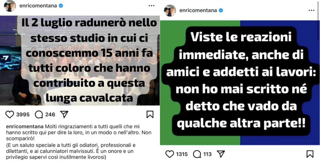Open the three-dot menu of right post
Image resolution: width=320 pixels, height=162 pixels.
coord(312,10)
